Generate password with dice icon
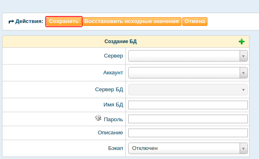 (x=98, y=118)
